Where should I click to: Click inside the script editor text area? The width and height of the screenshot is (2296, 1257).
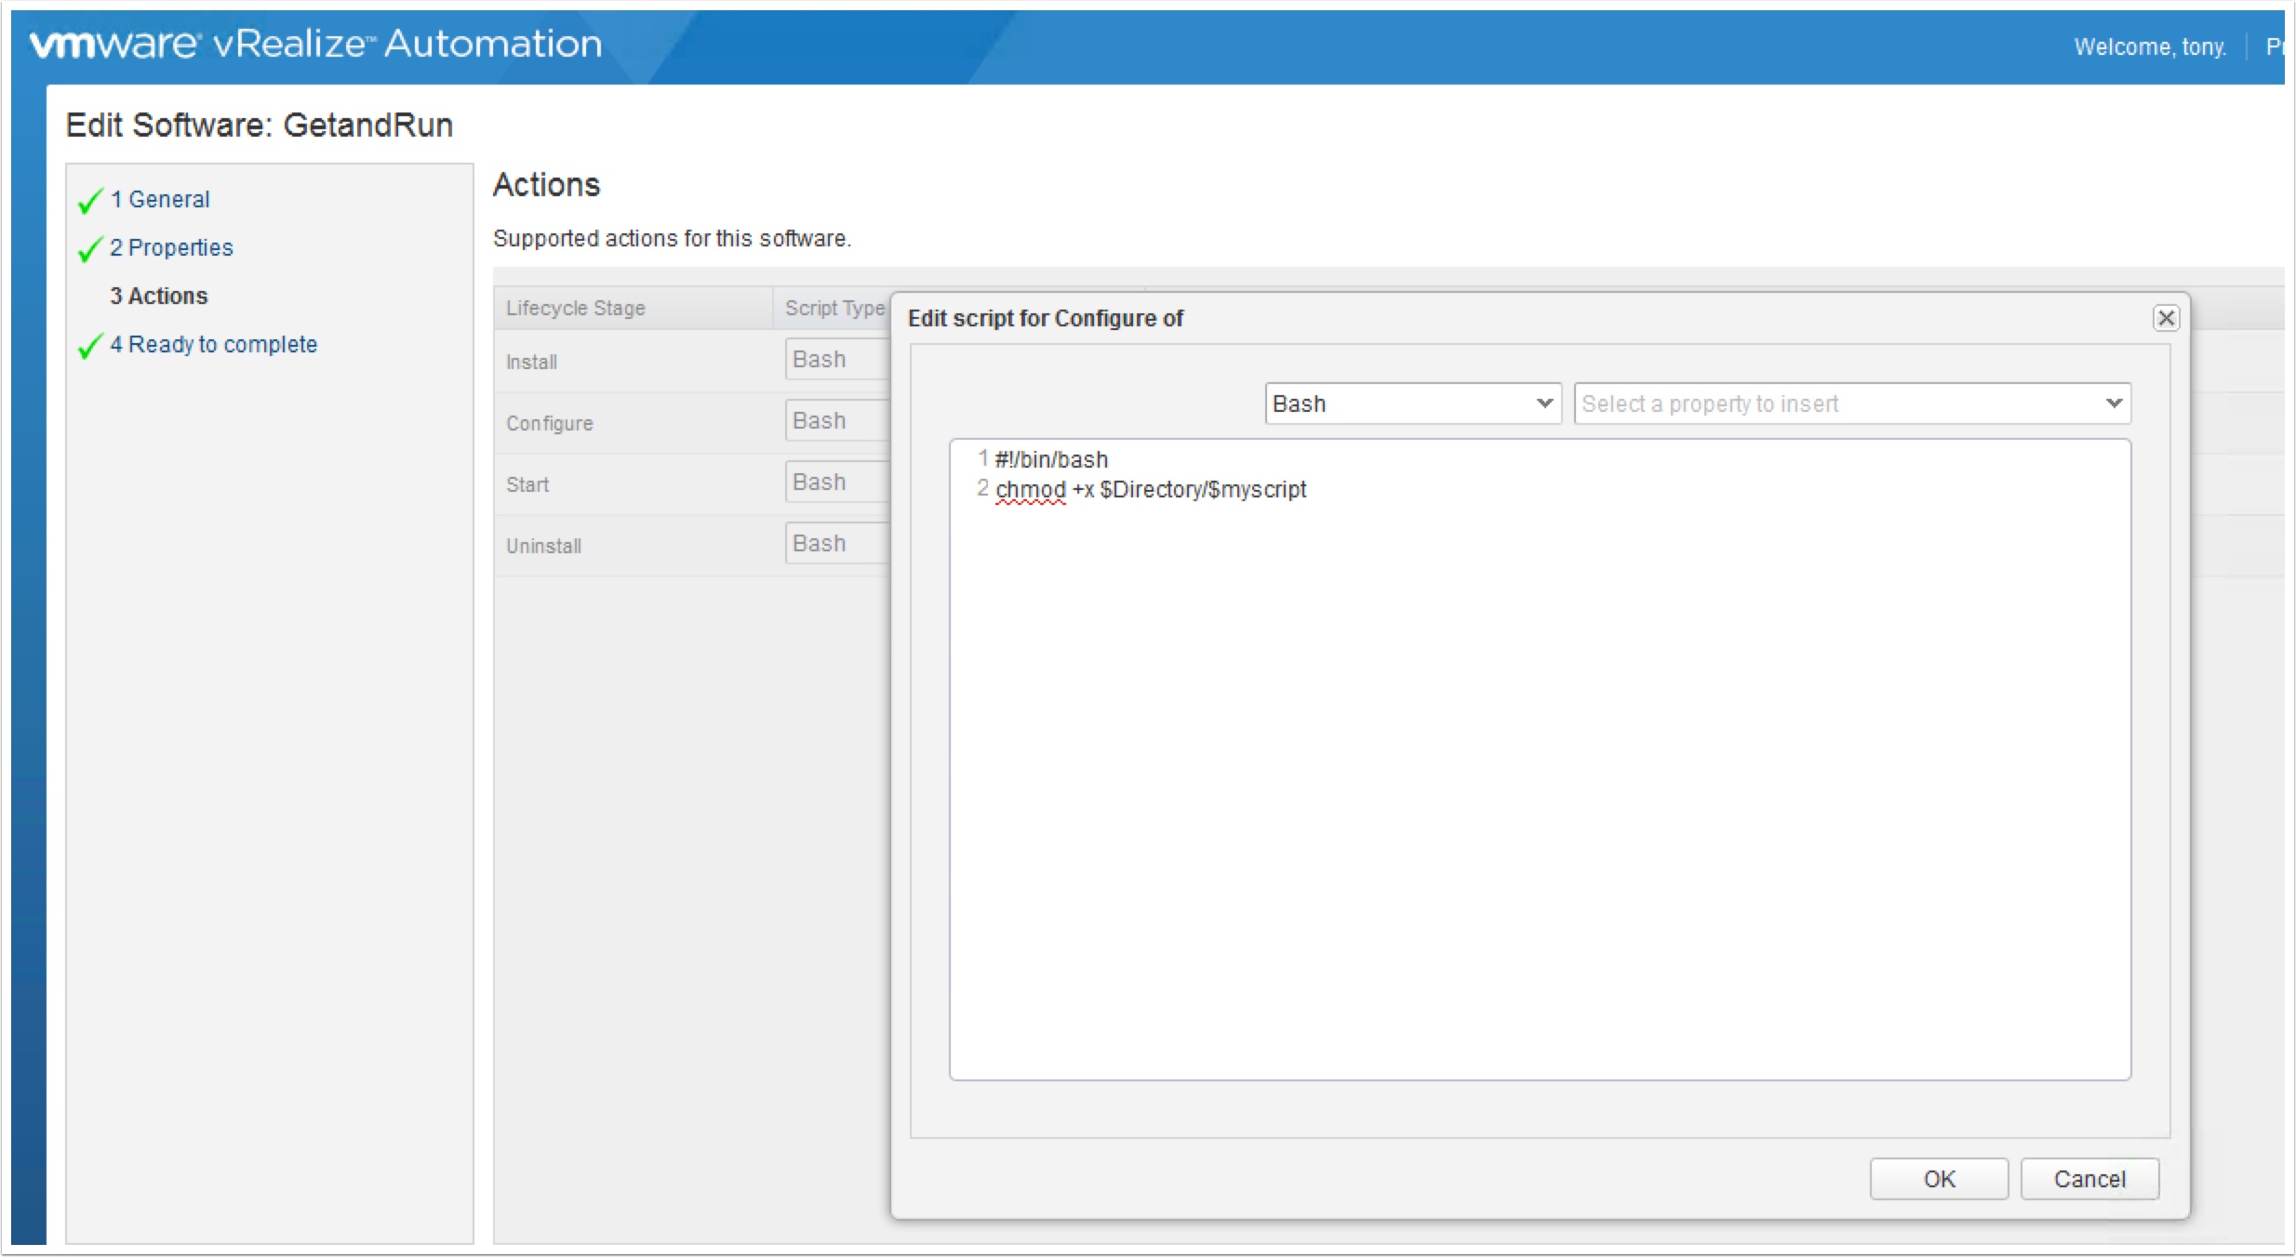point(1540,790)
